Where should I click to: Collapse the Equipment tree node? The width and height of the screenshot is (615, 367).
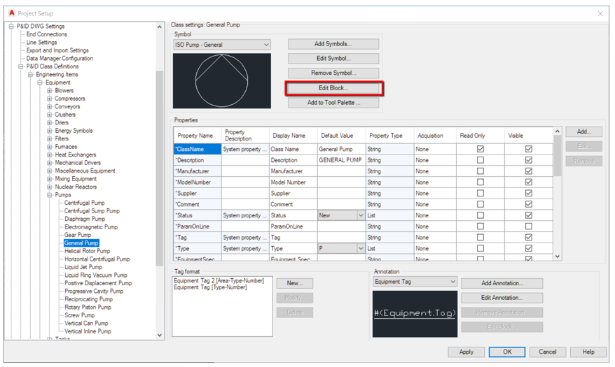tap(40, 82)
